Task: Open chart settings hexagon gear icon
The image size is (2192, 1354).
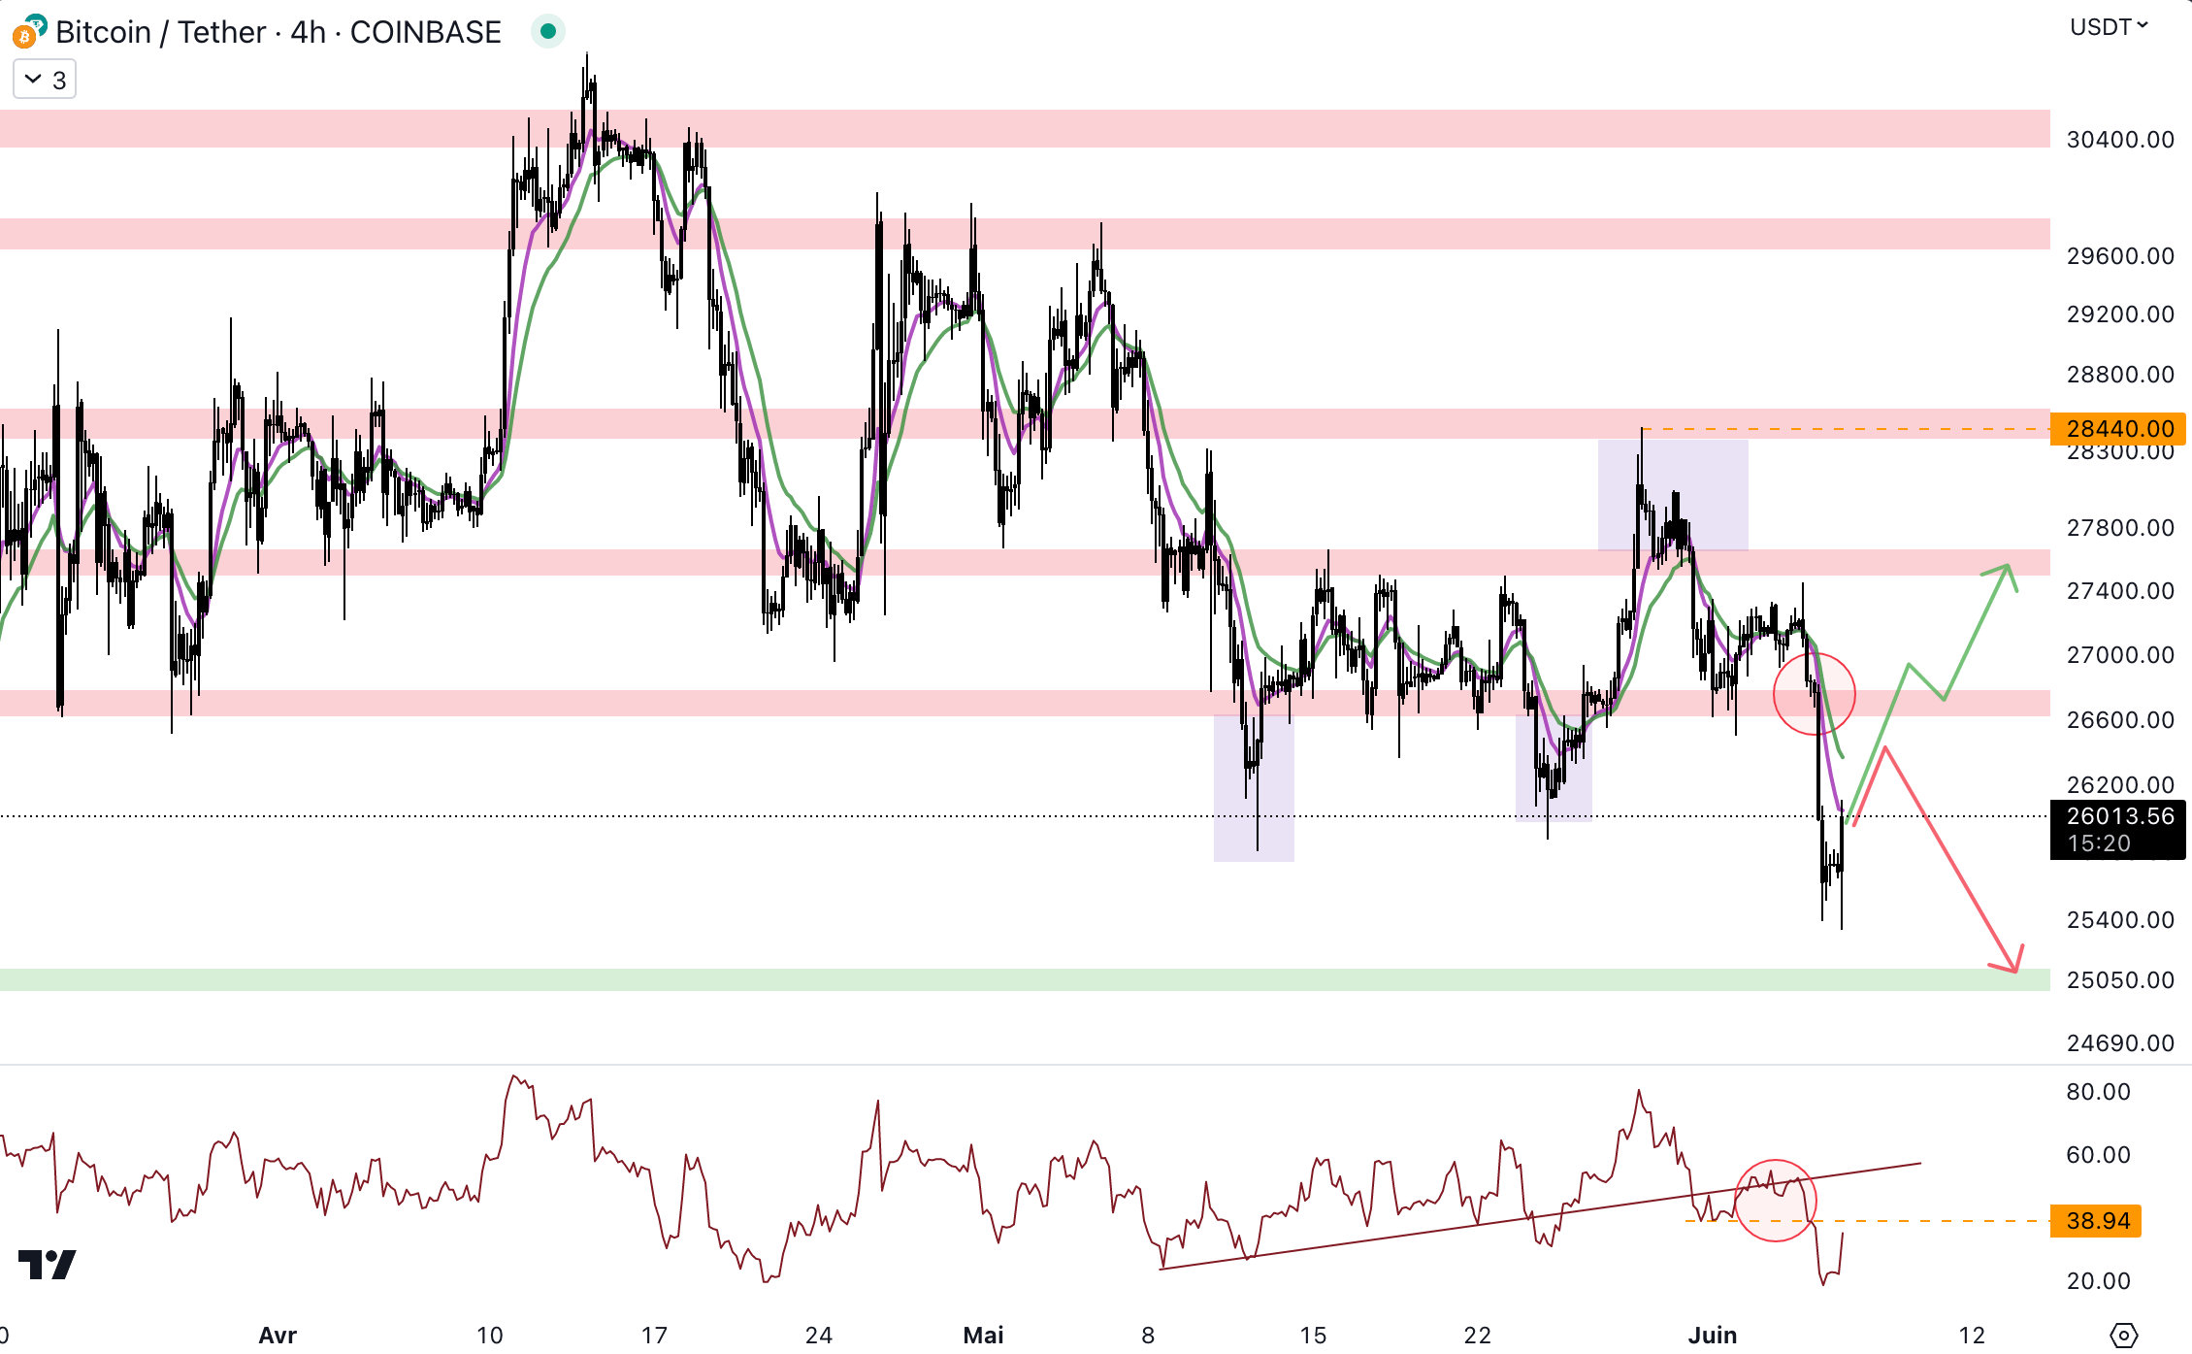Action: click(x=2123, y=1335)
